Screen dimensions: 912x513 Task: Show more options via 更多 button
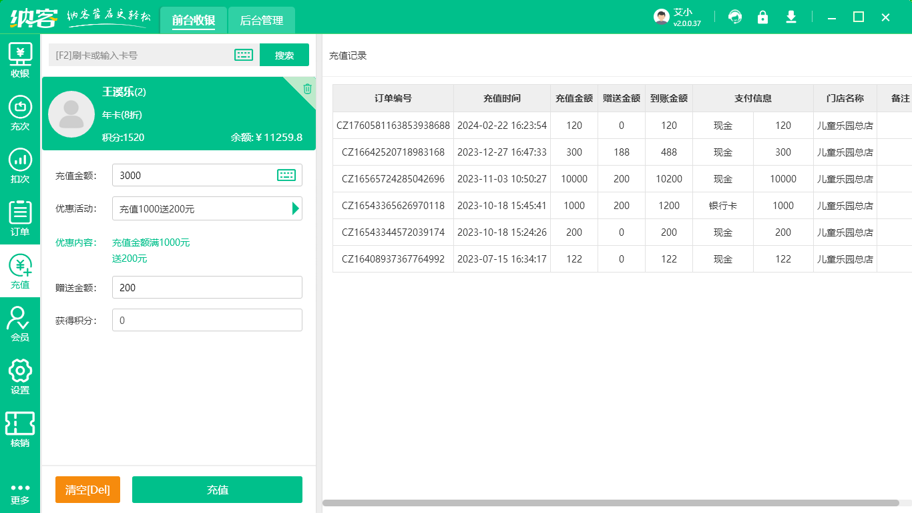20,493
